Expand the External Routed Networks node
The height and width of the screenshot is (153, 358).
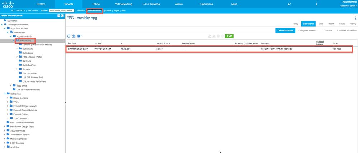pos(8,110)
